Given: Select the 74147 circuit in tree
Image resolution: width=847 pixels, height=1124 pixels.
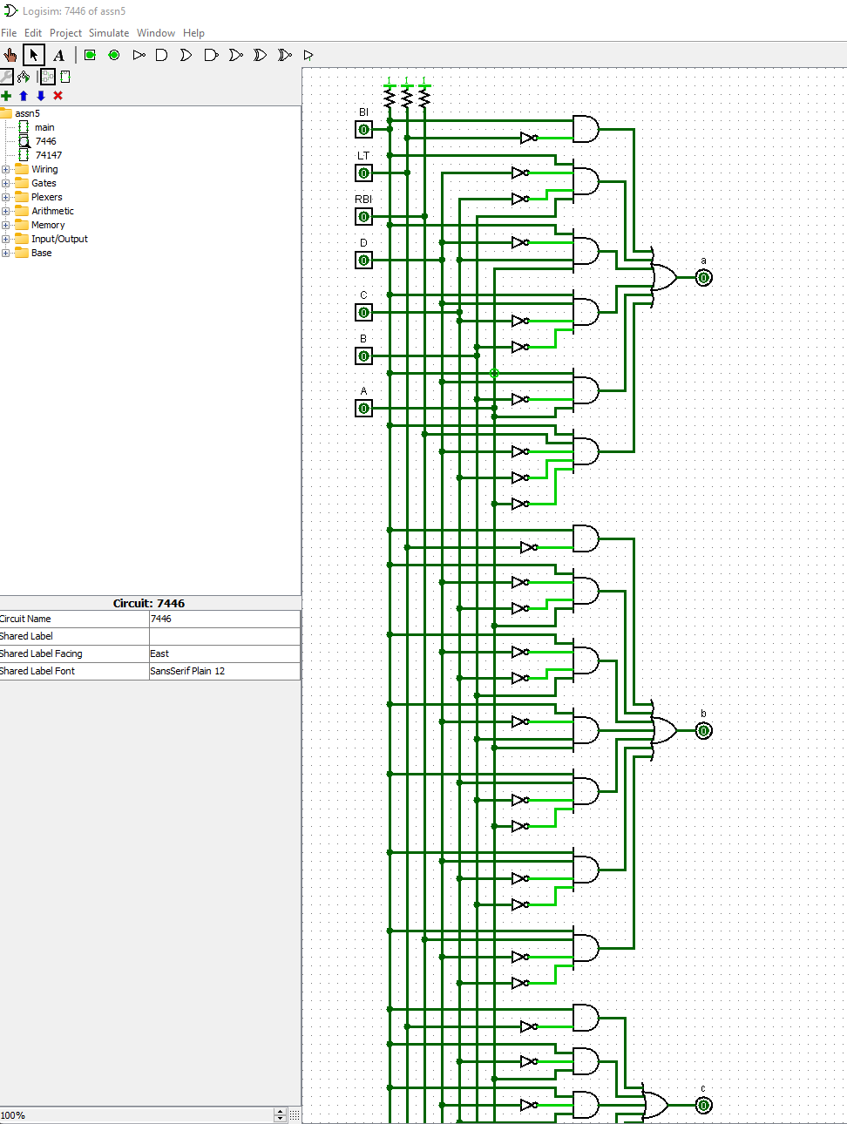Looking at the screenshot, I should [49, 155].
